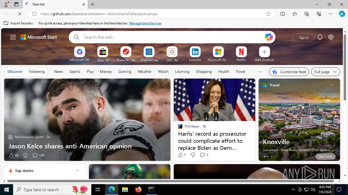Screen dimensions: 348x195
Task: Open the Microsoft 365 shortcut
Action: coord(80,54)
